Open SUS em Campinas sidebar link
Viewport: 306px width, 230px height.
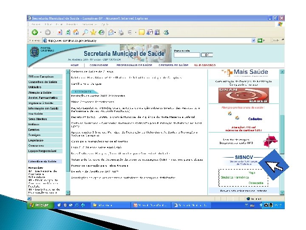coord(45,77)
